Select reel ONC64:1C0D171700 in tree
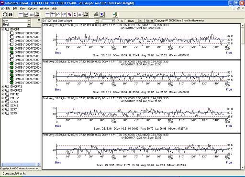The image size is (245, 177). (x=27, y=37)
